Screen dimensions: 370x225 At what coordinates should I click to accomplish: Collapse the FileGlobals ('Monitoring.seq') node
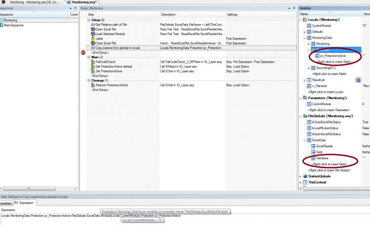point(300,116)
